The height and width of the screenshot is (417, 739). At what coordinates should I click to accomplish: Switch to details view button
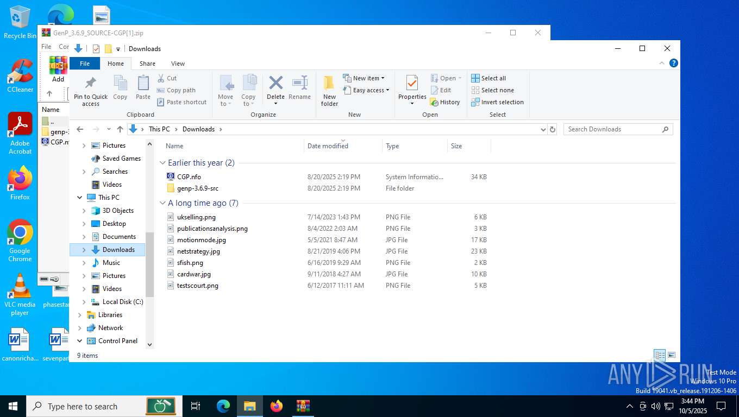click(x=660, y=356)
